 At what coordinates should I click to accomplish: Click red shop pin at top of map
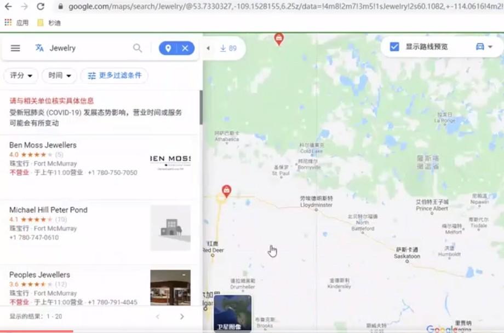[279, 39]
